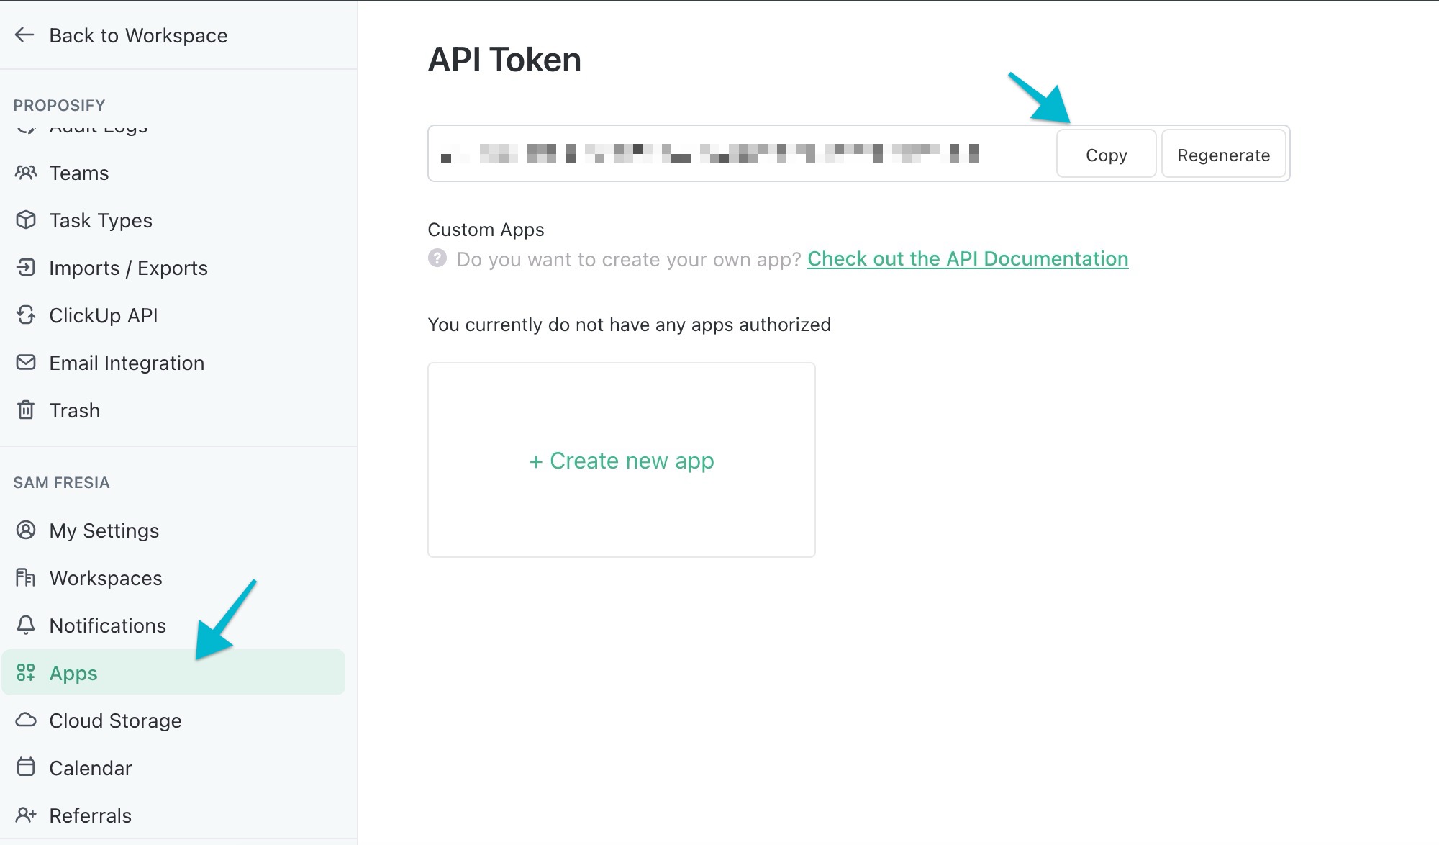
Task: Open Back to Workspace link
Action: (138, 35)
